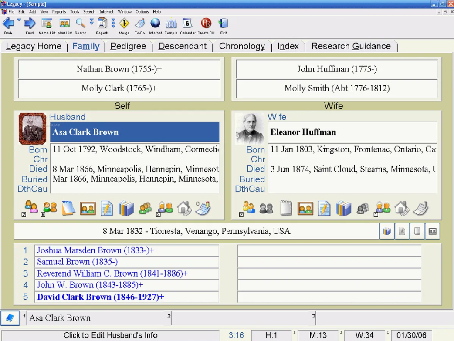454x341 pixels.
Task: Open the File menu
Action: [x=11, y=12]
